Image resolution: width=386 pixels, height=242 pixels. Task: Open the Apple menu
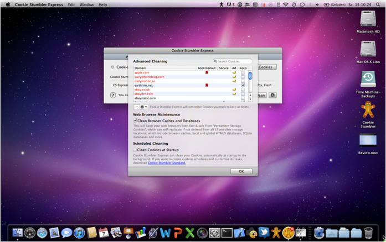pos(8,4)
